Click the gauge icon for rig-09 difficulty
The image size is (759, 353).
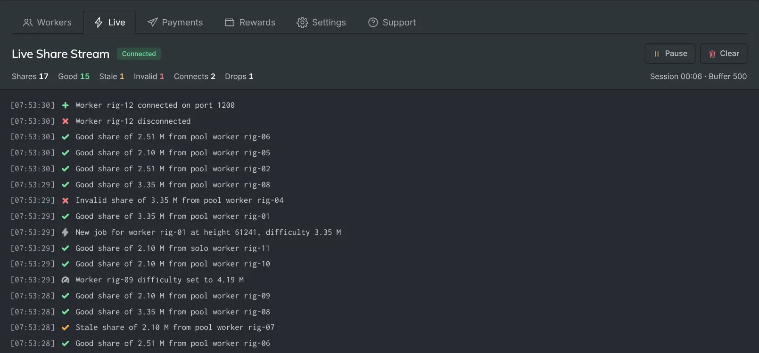point(66,280)
